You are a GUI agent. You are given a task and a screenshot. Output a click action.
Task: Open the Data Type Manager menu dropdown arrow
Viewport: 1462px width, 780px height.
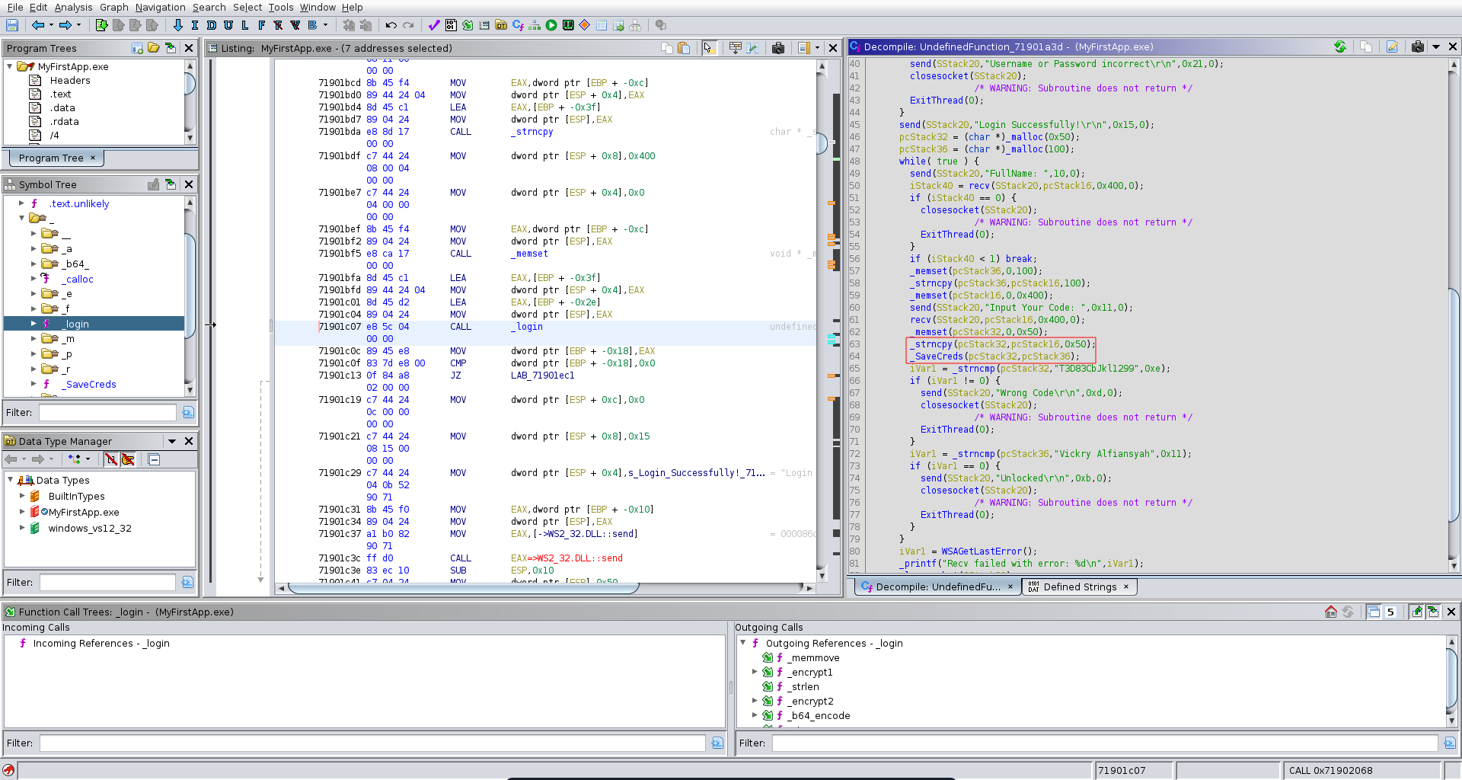pos(172,441)
